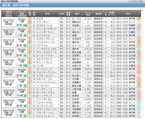145x119 pixels.
Task: Select the light rain icon for 2010/10/24
Action: tap(18, 96)
